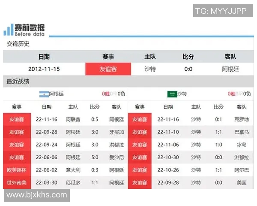
Task: Click the 阿根廷 team name beside the Argentina flag
Action: tap(56, 94)
